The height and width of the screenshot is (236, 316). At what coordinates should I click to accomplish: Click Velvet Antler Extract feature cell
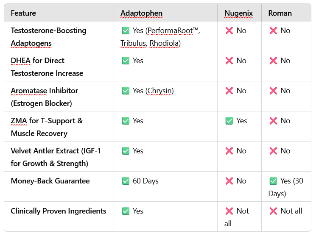point(59,156)
